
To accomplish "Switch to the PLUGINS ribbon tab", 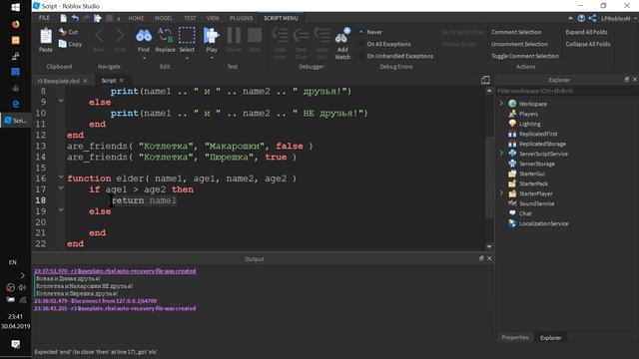I will (x=241, y=18).
